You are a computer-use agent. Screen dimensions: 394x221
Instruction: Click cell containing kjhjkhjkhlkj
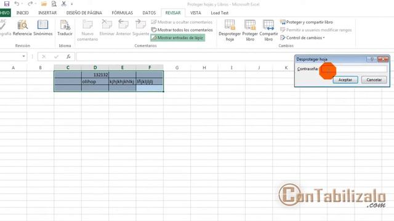123,82
